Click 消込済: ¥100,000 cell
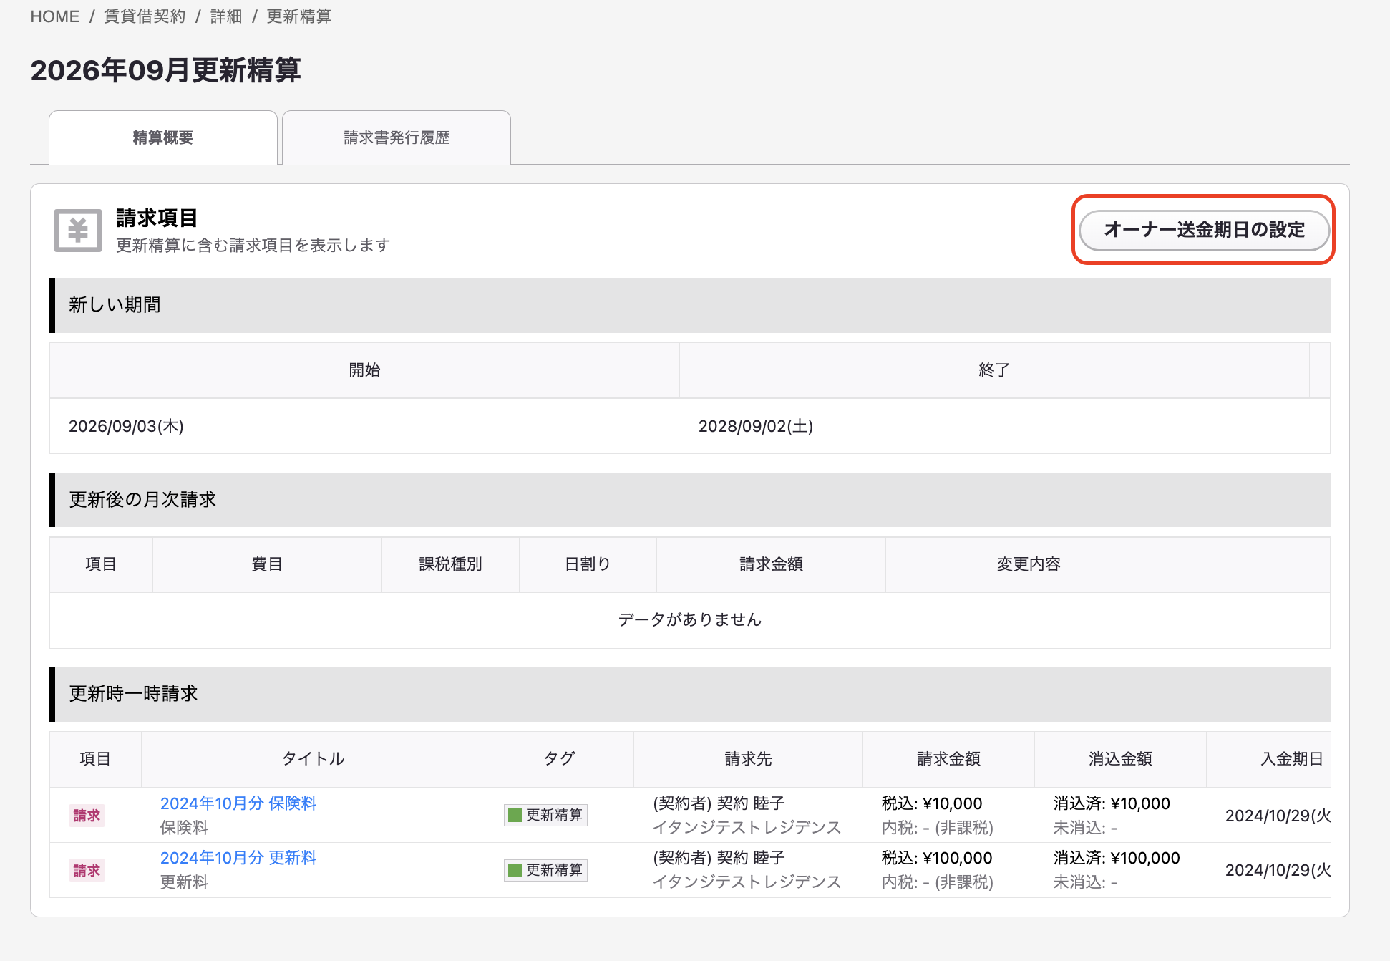This screenshot has height=961, width=1390. coord(1117,858)
